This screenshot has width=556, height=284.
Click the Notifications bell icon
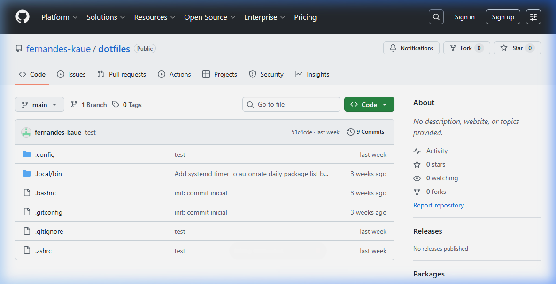pyautogui.click(x=393, y=47)
